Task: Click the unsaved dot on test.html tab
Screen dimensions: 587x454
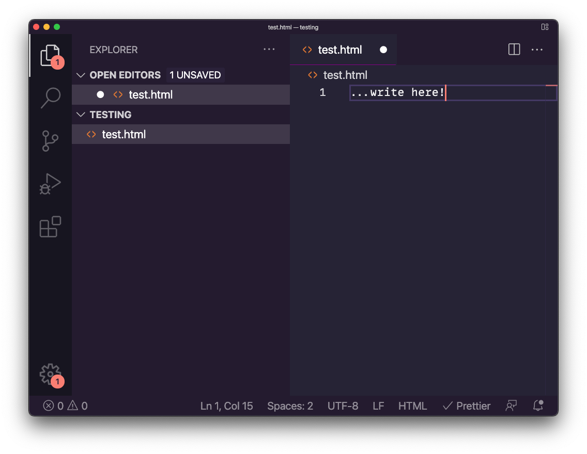Action: click(x=383, y=50)
